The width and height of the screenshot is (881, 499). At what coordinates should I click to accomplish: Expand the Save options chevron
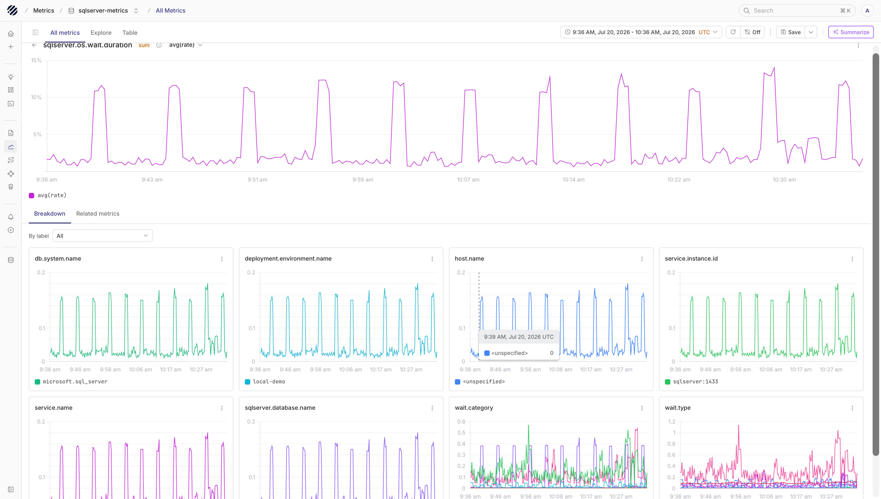click(811, 32)
